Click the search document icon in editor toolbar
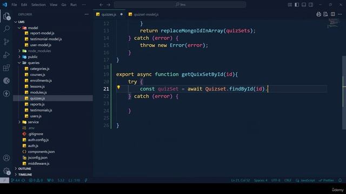Viewport: 346px width, 194px height. [x=325, y=15]
